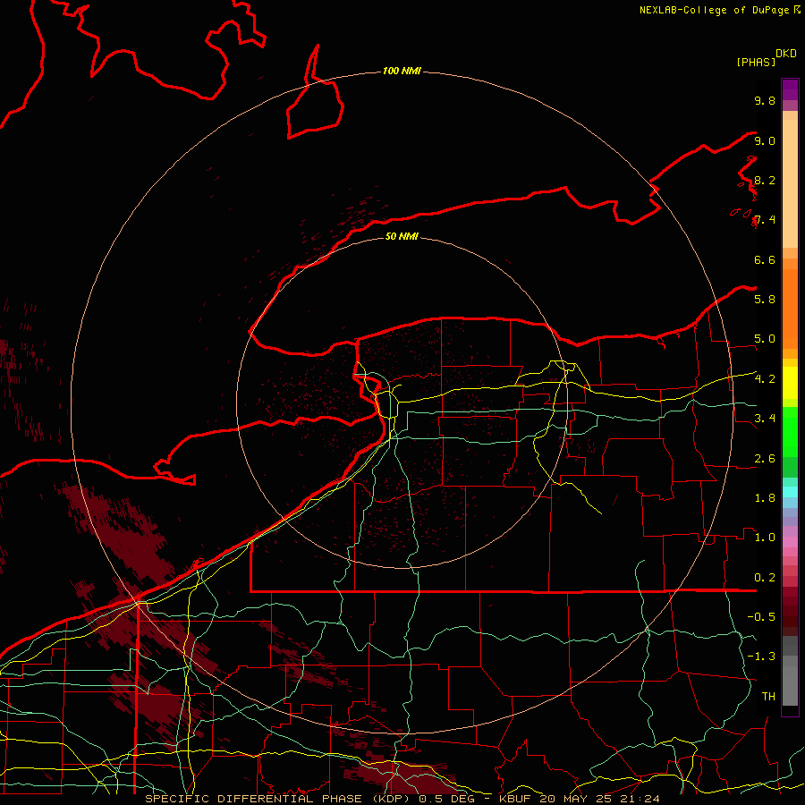Click the 100 NMI range ring label
805x805 pixels.
[402, 71]
